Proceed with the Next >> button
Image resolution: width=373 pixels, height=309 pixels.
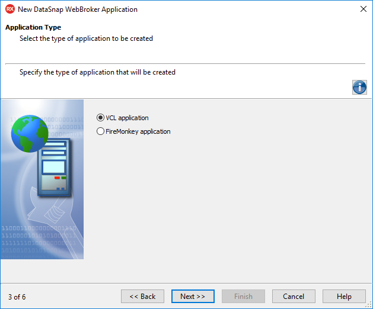pyautogui.click(x=193, y=296)
